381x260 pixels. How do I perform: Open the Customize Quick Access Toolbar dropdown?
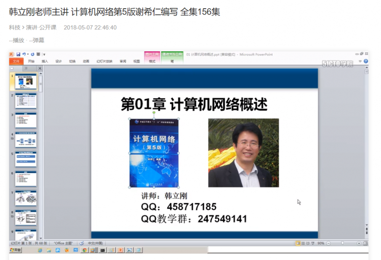(x=44, y=54)
